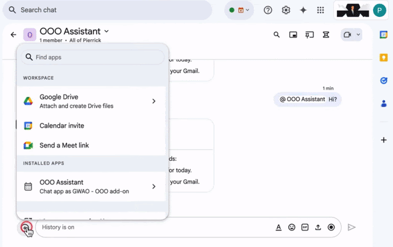This screenshot has height=247, width=393.
Task: Select OOO Assistant installed app entry
Action: (x=91, y=187)
